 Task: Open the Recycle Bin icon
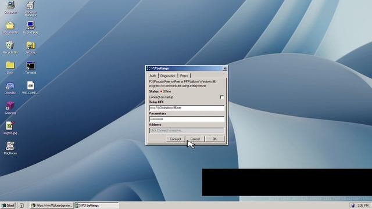click(x=10, y=48)
